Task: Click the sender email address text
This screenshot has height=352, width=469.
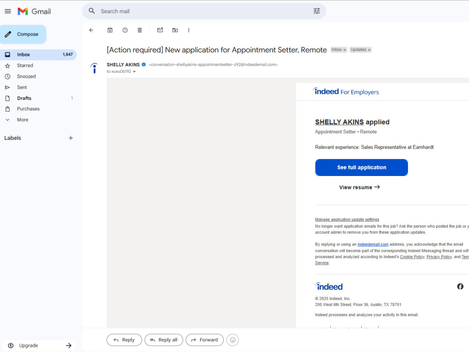Action: (213, 65)
